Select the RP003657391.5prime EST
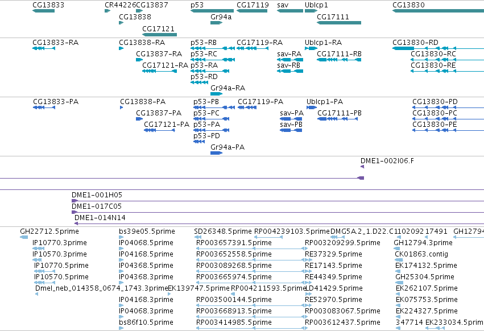The height and width of the screenshot is (331, 484). (250, 249)
